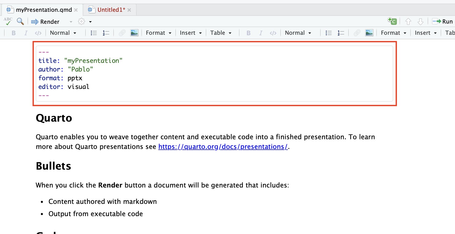Insert link using left chain icon

122,33
